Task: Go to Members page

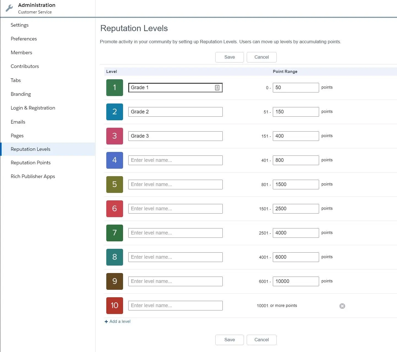Action: [21, 53]
